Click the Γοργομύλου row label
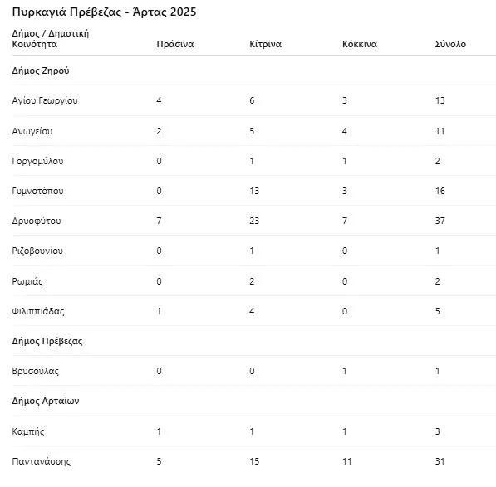496x487 pixels. (37, 161)
